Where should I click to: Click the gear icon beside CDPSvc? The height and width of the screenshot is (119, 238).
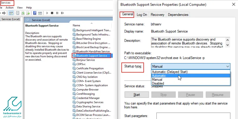tap(74, 64)
